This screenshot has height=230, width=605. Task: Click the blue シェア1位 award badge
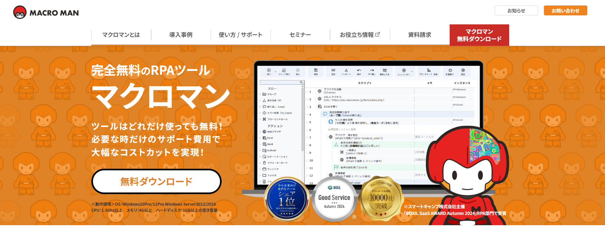(x=287, y=200)
